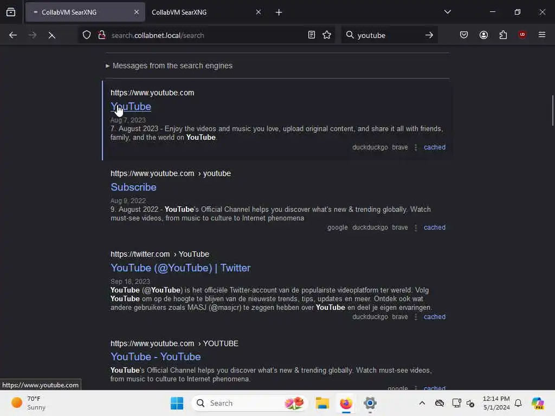
Task: Submit the youtube search with arrow button
Action: point(429,35)
